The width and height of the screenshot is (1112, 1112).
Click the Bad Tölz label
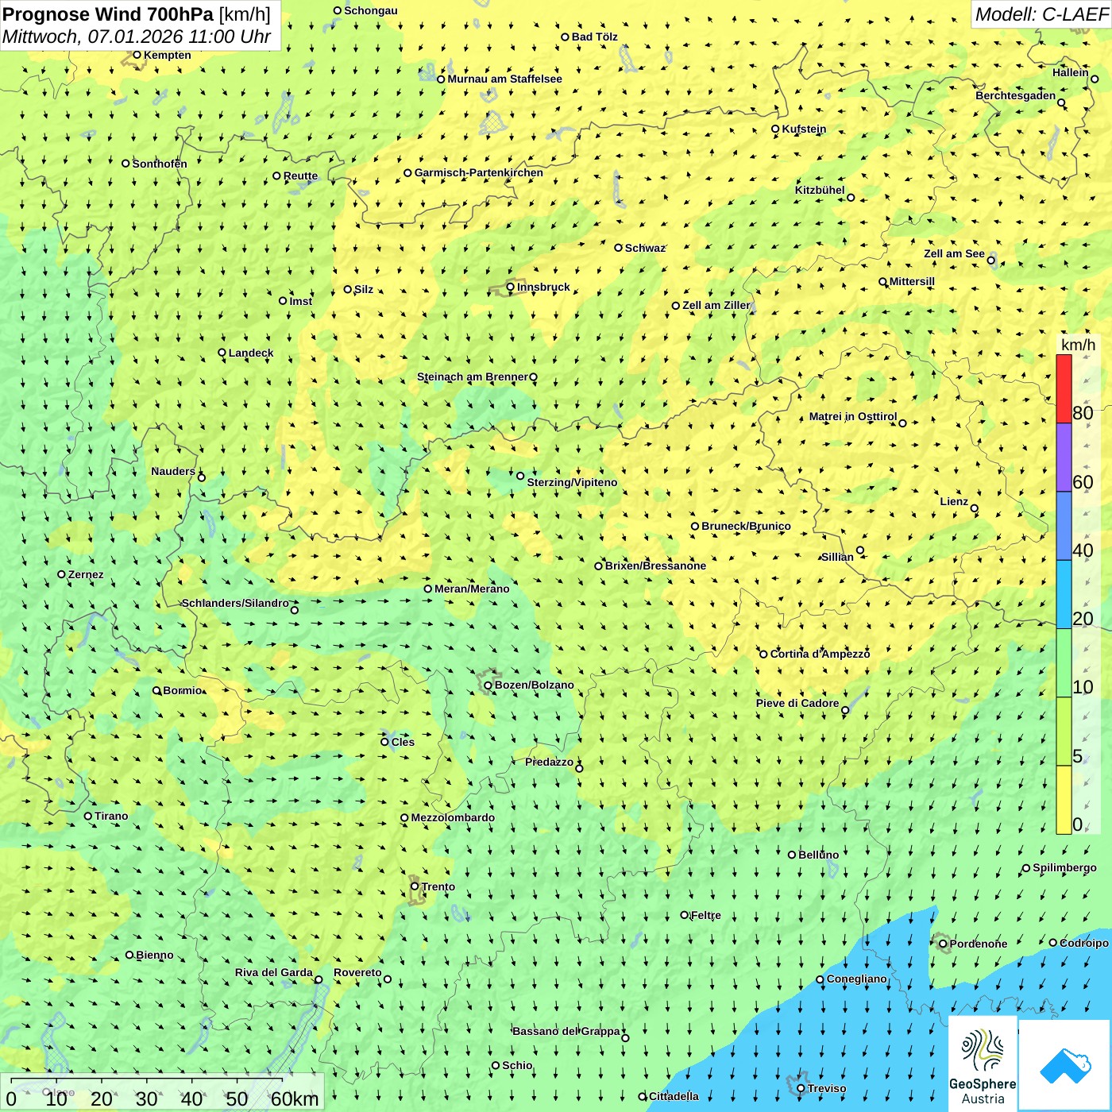point(595,37)
